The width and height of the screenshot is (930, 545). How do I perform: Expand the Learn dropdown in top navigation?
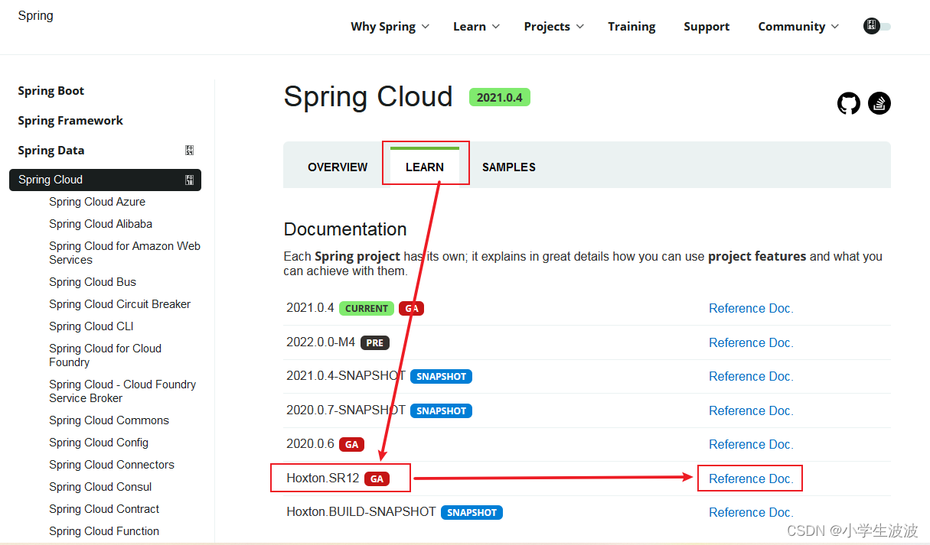click(x=476, y=27)
